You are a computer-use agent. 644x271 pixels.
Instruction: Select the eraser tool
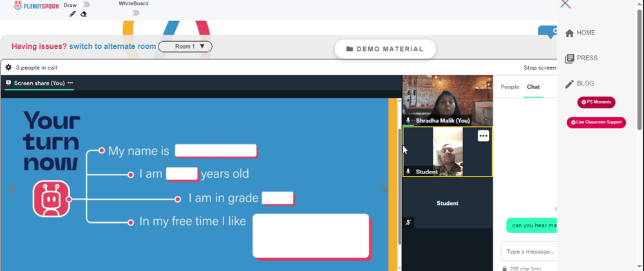84,14
